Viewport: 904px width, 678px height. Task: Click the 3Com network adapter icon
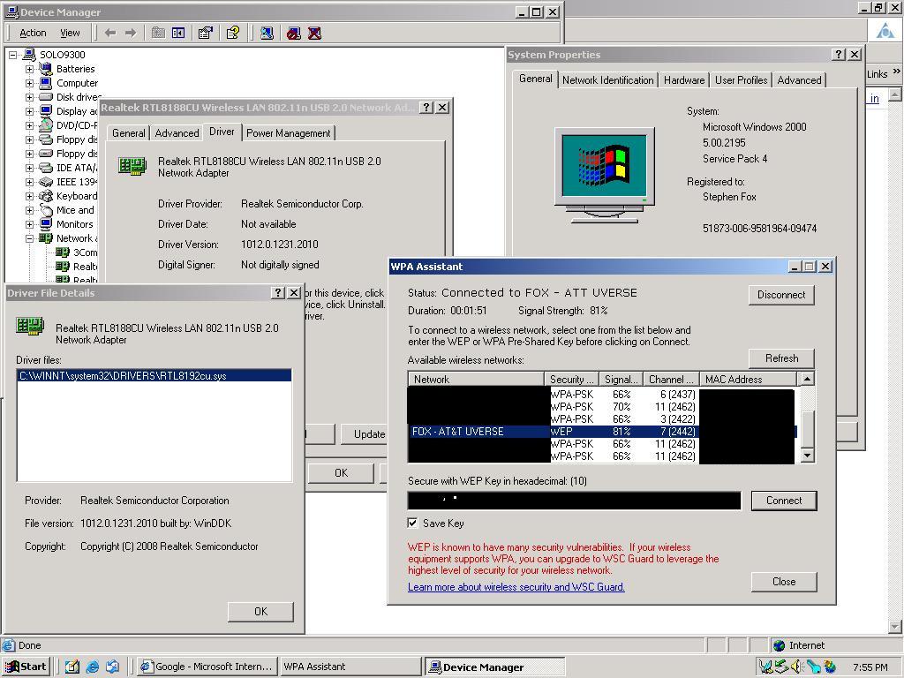(63, 252)
